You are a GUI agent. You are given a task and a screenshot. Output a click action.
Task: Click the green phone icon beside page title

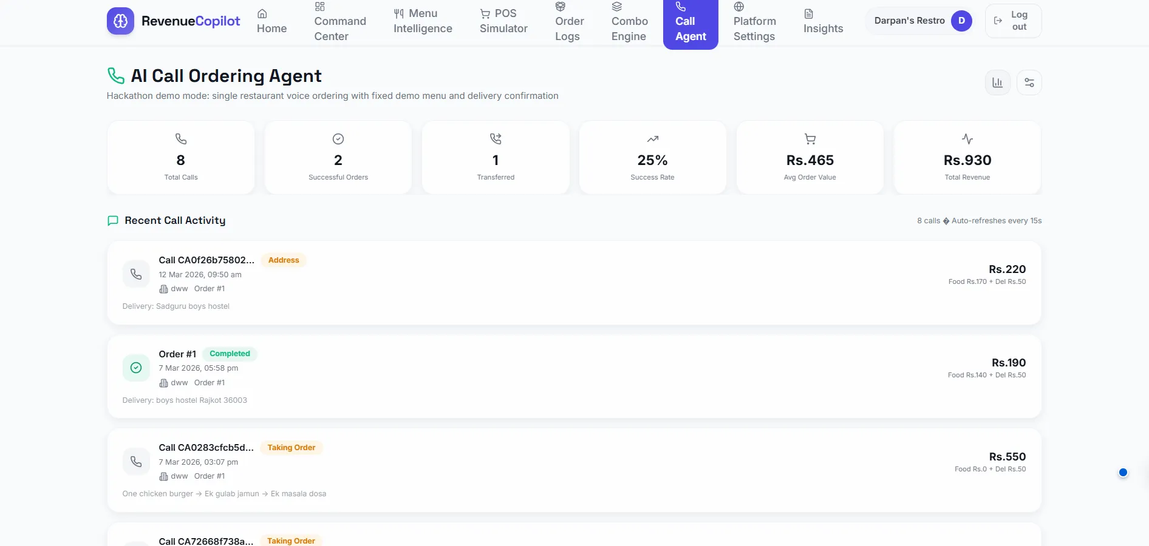[115, 76]
